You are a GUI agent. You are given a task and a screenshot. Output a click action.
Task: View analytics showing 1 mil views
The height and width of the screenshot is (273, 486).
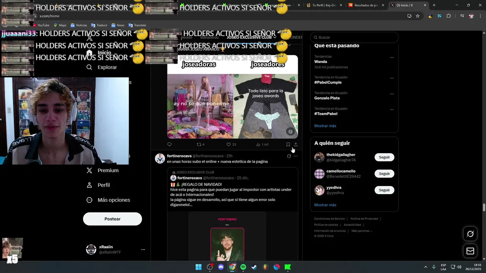(x=262, y=144)
